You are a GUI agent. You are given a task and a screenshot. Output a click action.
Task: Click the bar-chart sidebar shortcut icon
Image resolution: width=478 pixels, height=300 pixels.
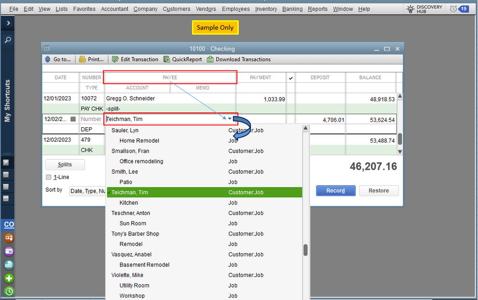(x=6, y=187)
